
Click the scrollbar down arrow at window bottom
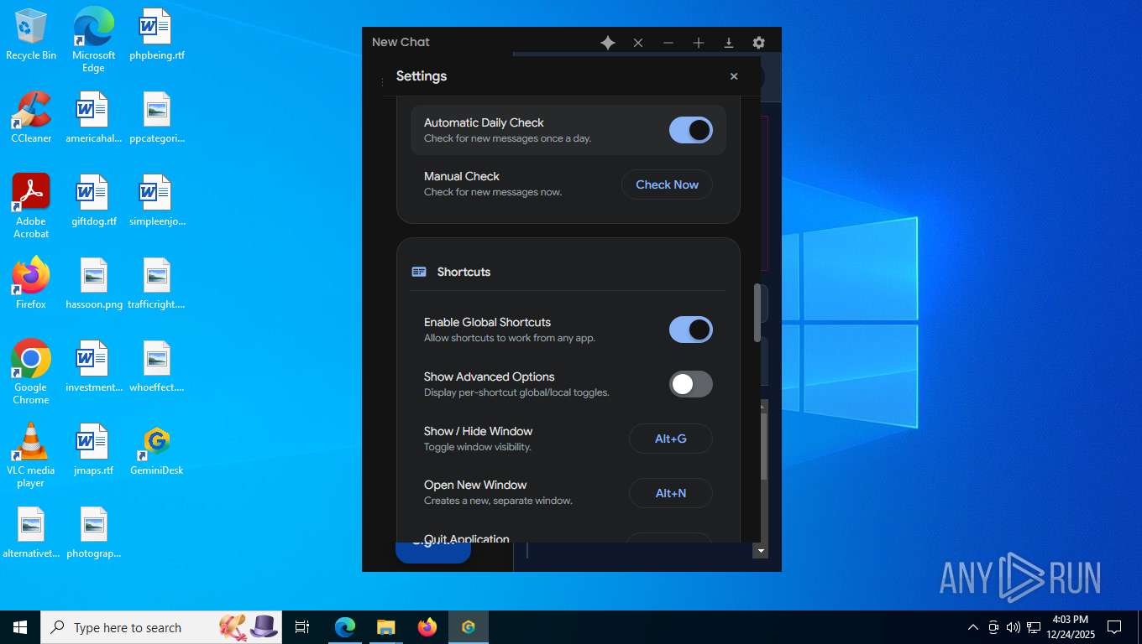761,551
